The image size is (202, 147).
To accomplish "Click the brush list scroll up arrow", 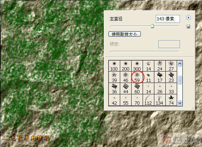I will (x=180, y=64).
